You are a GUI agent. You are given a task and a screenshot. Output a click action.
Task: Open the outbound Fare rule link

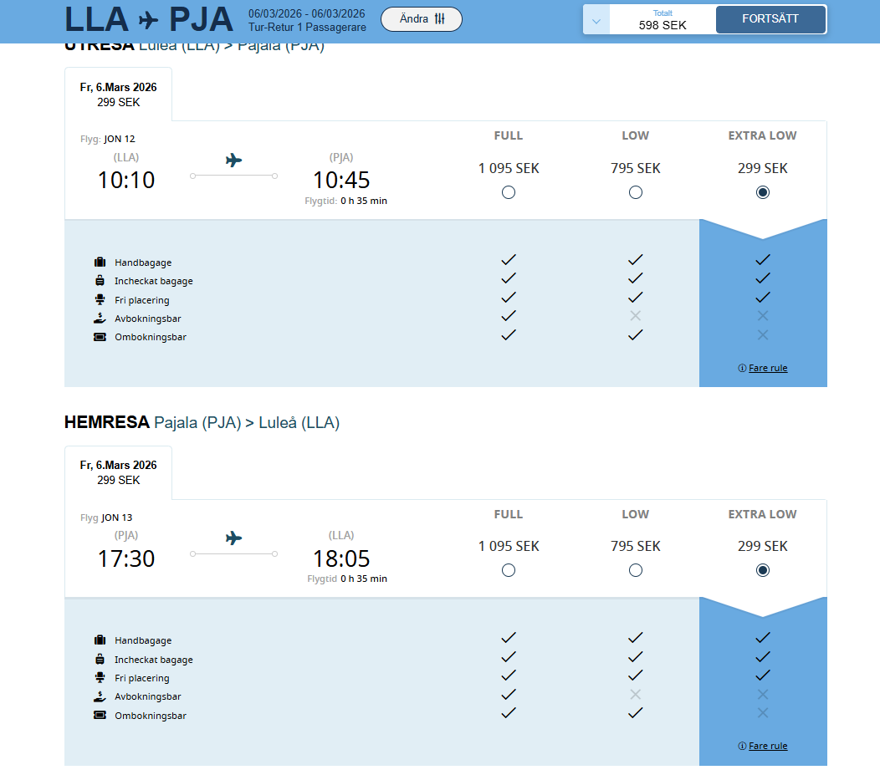click(x=767, y=368)
